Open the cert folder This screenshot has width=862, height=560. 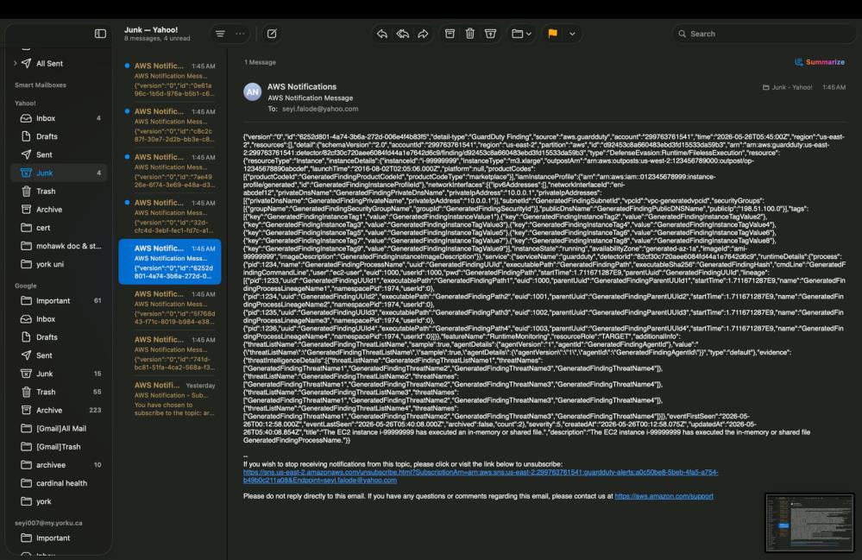tap(59, 228)
